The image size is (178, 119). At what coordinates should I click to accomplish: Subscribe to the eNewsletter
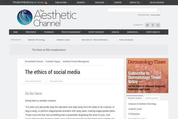pos(155,15)
